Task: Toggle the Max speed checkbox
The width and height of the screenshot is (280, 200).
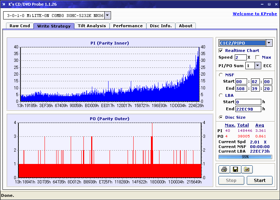Action: click(x=257, y=57)
